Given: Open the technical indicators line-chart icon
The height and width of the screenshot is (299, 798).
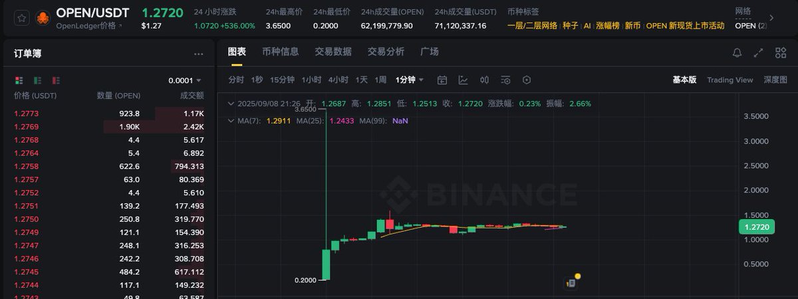Looking at the screenshot, I should pyautogui.click(x=463, y=80).
